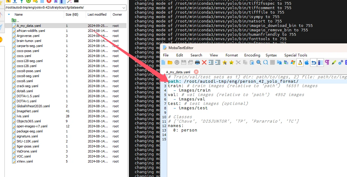
Task: Cut selection with the scissors icon
Action: pos(238,63)
